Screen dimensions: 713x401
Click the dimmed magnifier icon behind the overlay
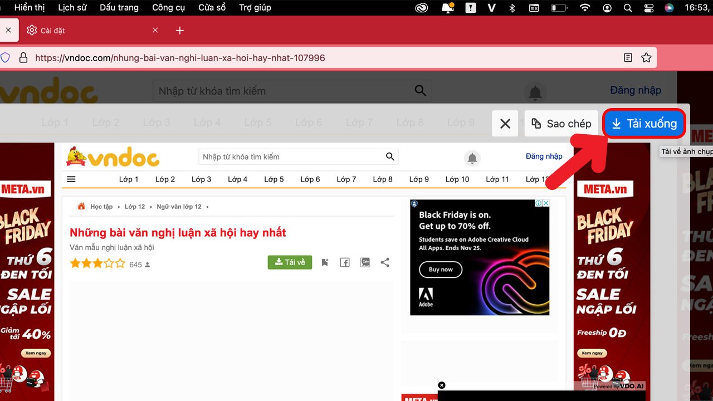(x=421, y=91)
